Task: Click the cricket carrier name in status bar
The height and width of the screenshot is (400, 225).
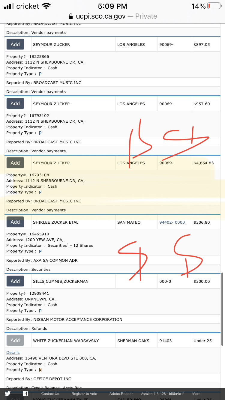Action: 28,6
